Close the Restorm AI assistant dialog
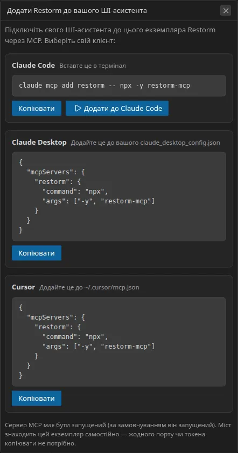Screen dimensions: 238x453 click(226, 11)
